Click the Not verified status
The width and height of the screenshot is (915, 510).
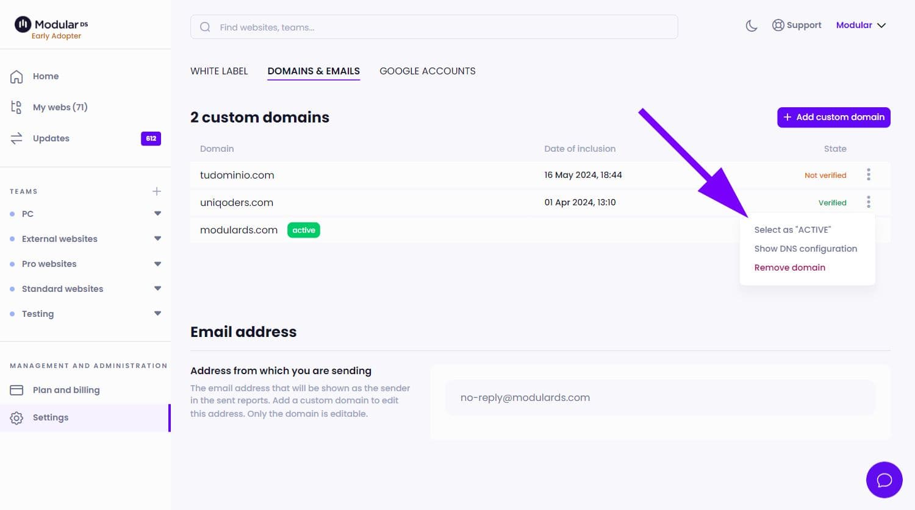tap(825, 175)
